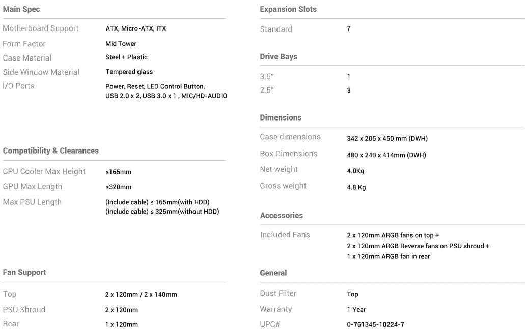Select the 2.5" drive bay label
526x329 pixels.
click(267, 90)
